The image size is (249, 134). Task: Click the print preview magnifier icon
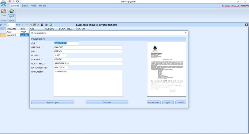tap(46, 25)
